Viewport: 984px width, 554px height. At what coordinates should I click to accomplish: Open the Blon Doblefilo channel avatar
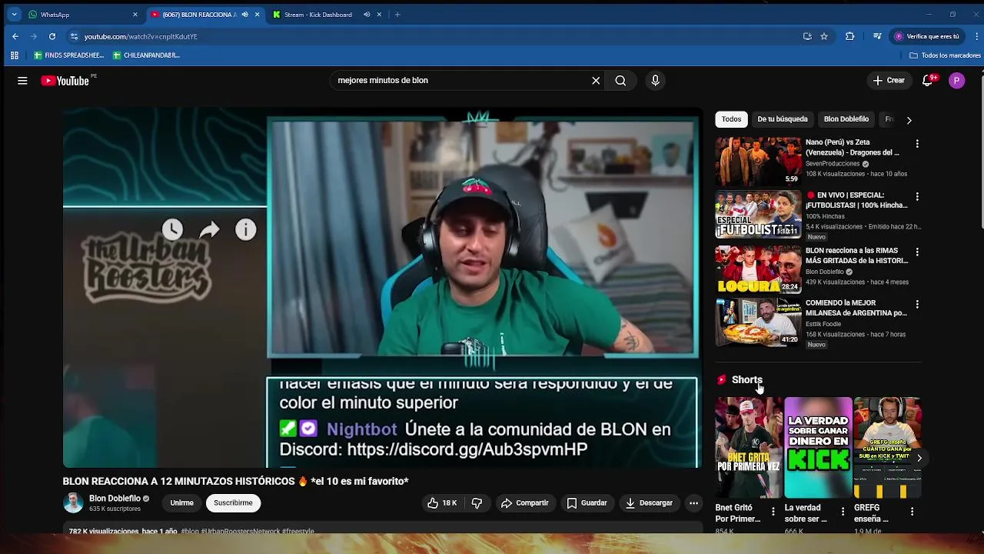[73, 503]
